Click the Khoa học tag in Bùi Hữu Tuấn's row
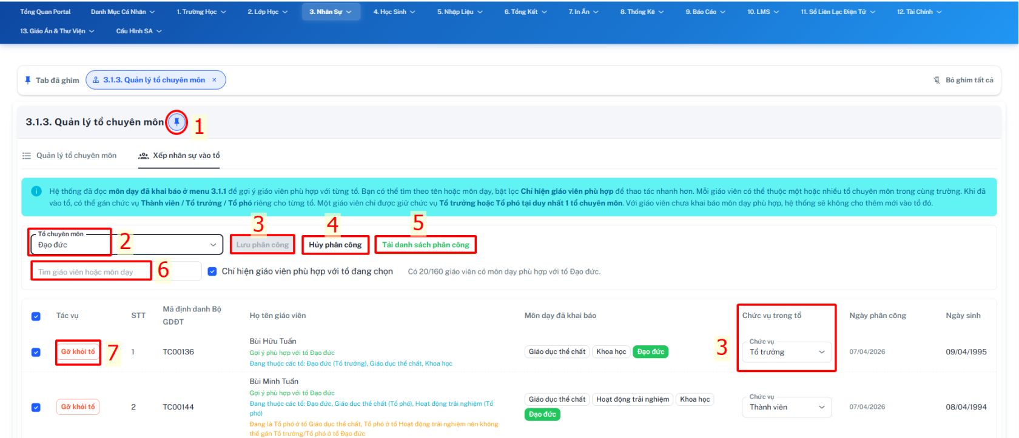The image size is (1019, 438). tap(611, 351)
